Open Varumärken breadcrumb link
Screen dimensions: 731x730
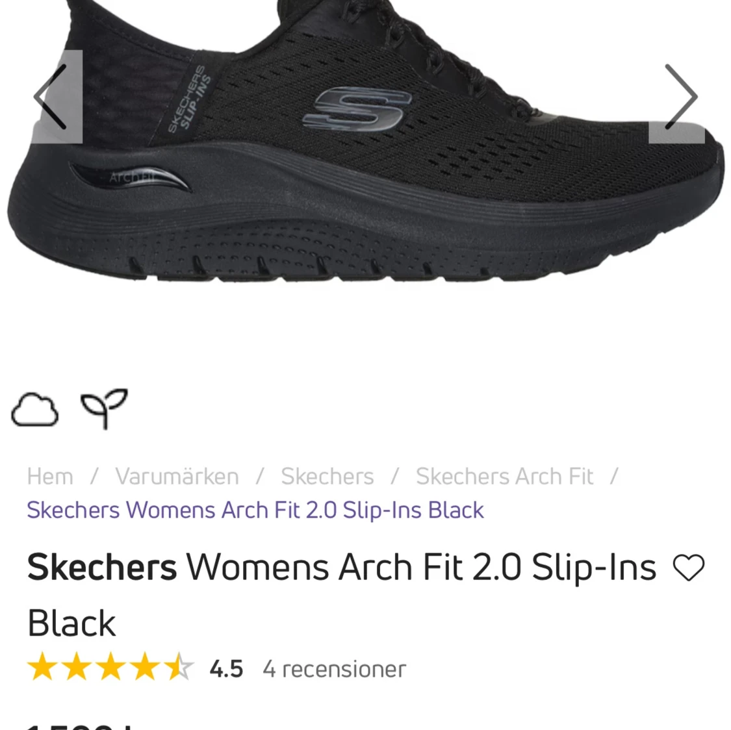pos(177,477)
